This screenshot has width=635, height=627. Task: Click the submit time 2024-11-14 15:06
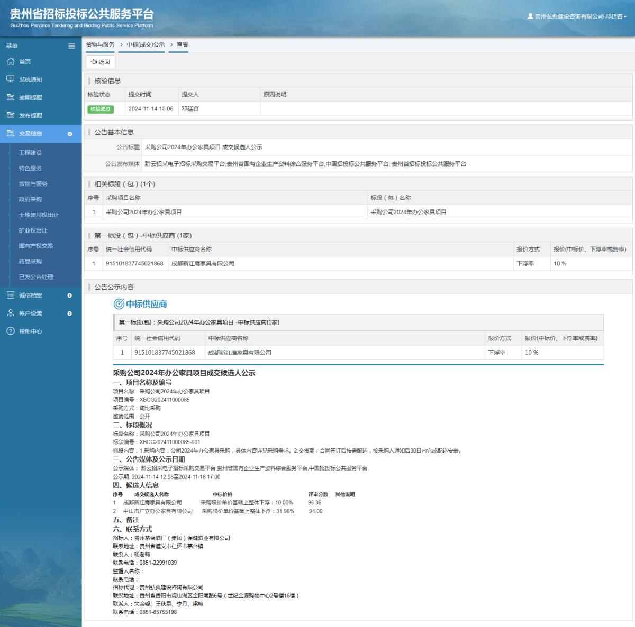pos(151,109)
